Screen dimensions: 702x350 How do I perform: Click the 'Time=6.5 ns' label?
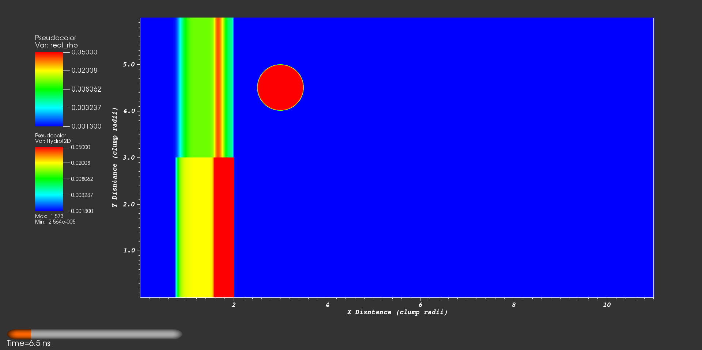coord(29,343)
